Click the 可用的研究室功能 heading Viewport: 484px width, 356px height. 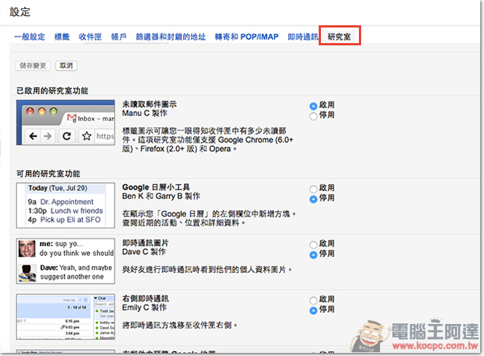48,174
